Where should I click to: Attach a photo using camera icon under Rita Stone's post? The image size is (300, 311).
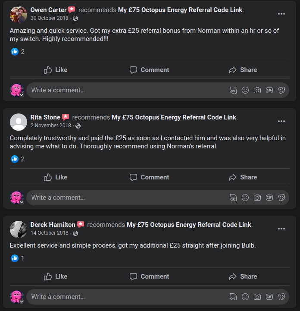click(257, 198)
